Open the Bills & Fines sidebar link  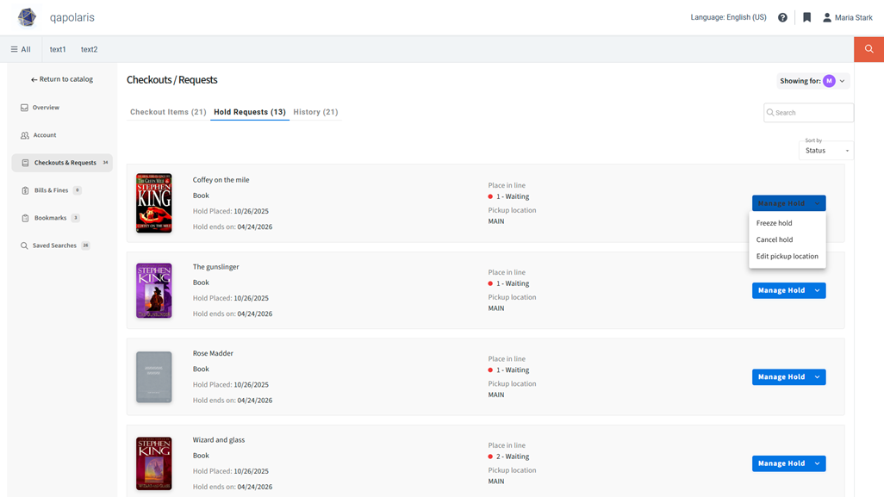52,190
